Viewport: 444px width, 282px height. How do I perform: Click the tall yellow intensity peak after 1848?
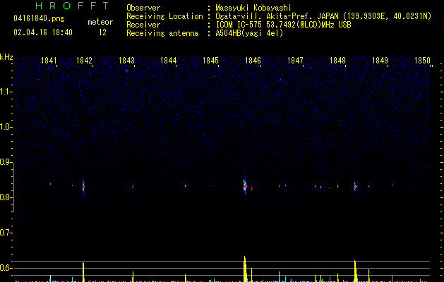coord(355,271)
